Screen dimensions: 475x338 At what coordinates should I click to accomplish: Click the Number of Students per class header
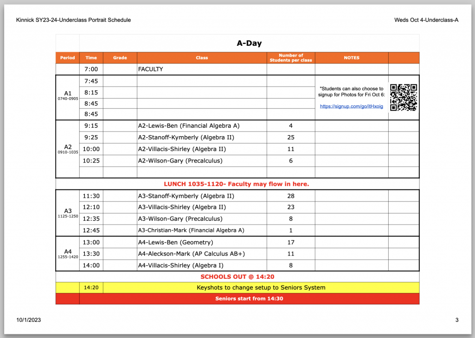click(291, 58)
